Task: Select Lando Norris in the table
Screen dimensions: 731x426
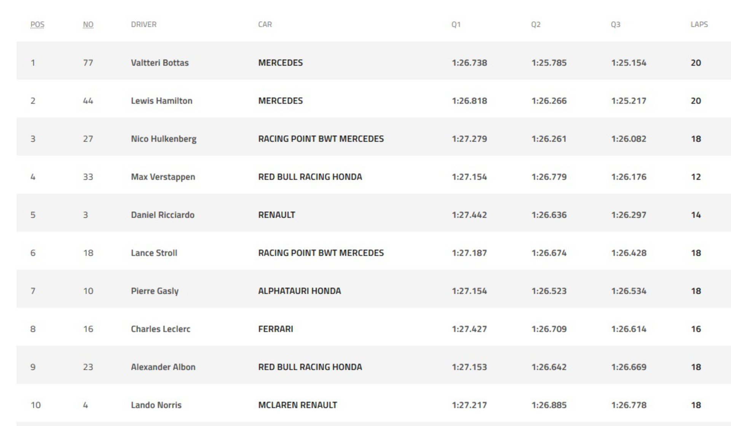Action: 156,405
